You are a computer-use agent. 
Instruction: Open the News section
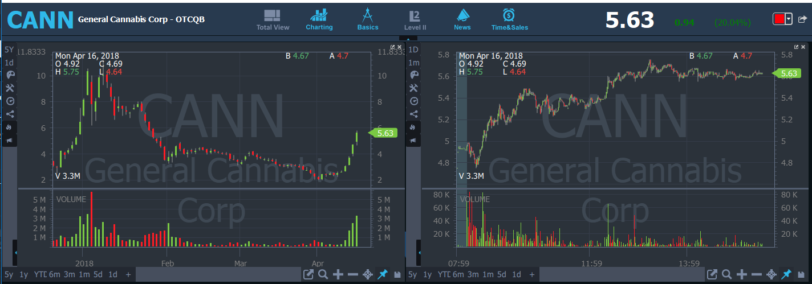(x=462, y=20)
